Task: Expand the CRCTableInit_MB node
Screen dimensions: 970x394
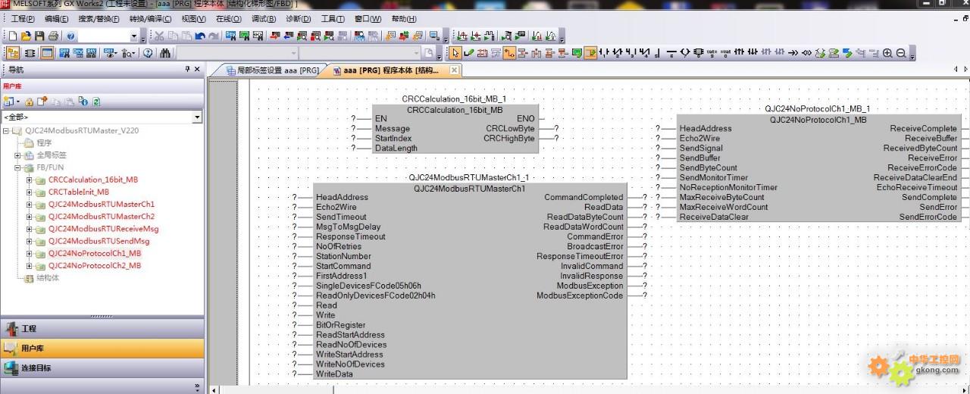Action: 30,192
